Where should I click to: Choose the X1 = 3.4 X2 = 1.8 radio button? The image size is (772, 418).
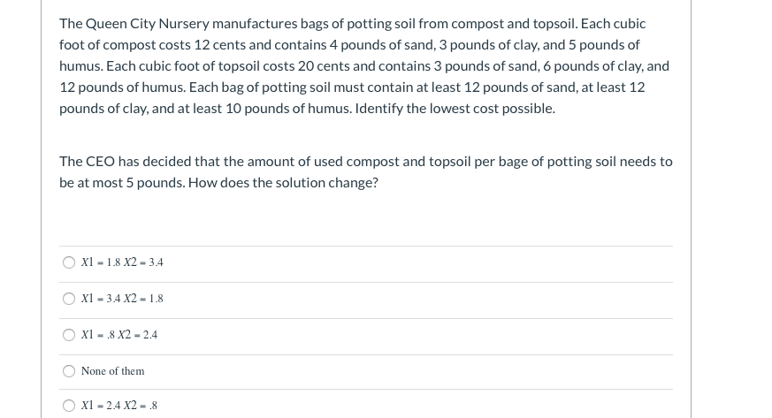(x=69, y=299)
